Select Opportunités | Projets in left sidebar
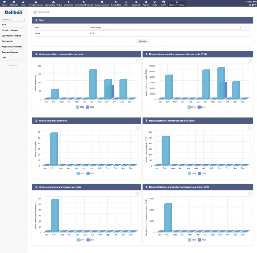The image size is (257, 253). point(12,36)
